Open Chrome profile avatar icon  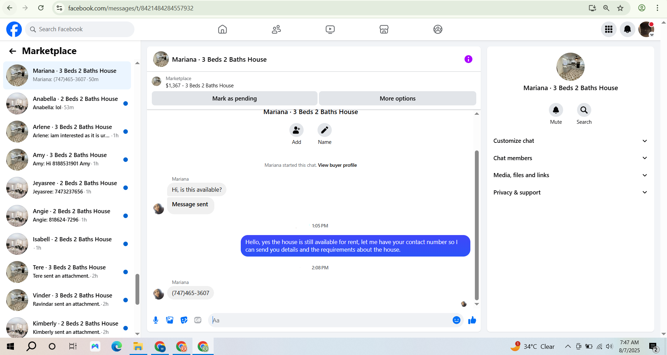[642, 8]
